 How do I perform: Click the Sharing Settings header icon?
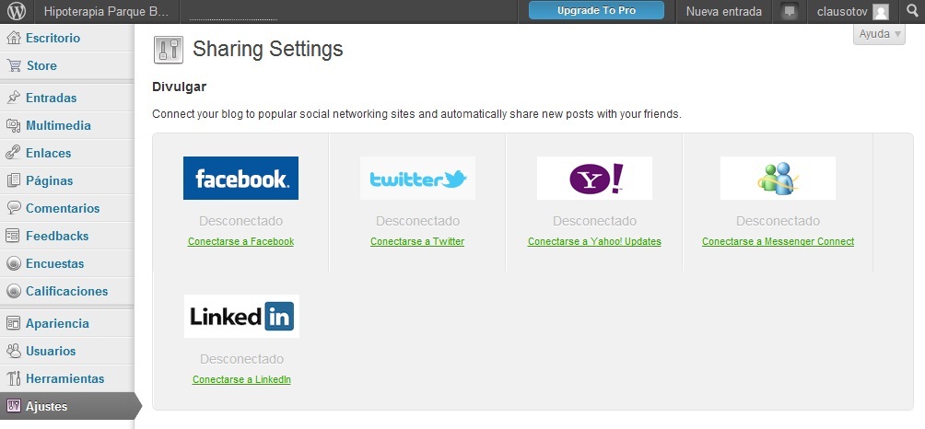tap(168, 50)
